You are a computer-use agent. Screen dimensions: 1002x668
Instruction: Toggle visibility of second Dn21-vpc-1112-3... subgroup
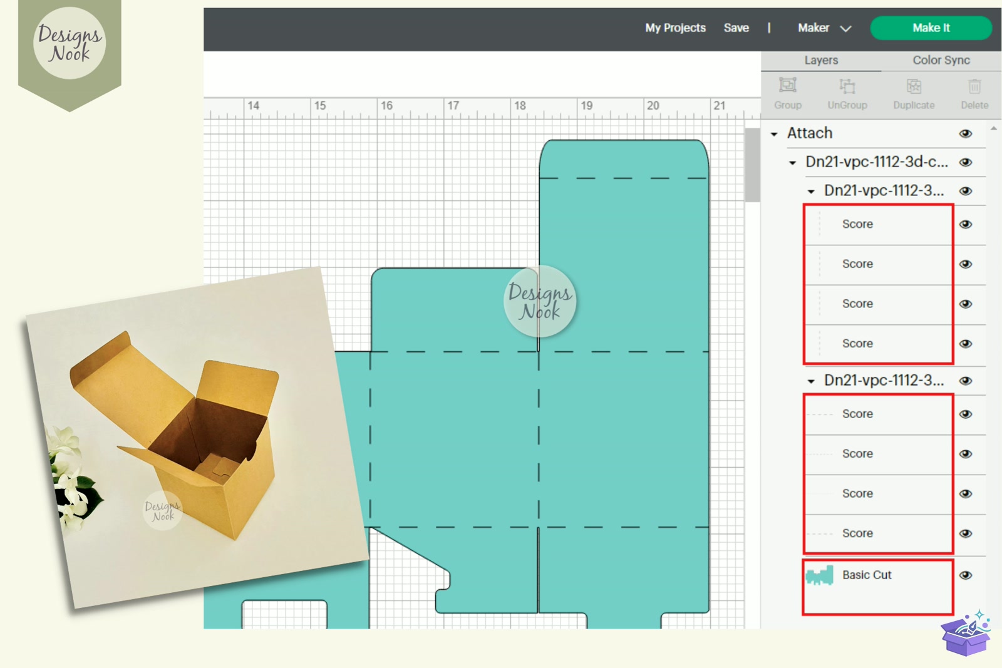pos(966,381)
